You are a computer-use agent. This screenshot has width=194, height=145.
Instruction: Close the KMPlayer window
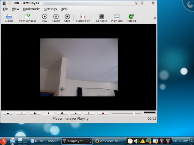[x=153, y=3]
